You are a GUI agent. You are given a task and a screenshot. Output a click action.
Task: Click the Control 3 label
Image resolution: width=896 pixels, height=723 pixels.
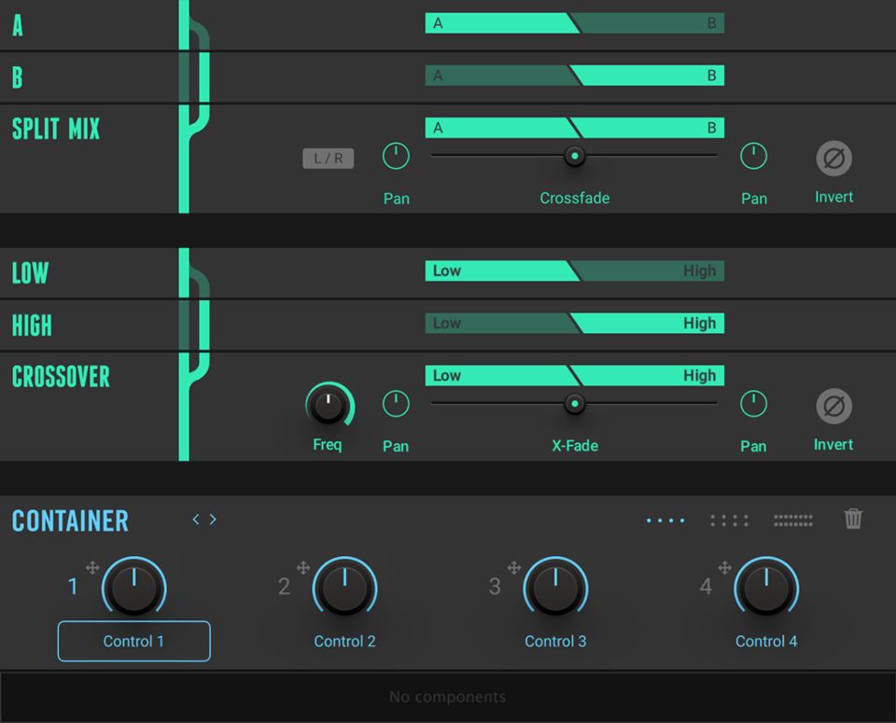click(x=555, y=641)
